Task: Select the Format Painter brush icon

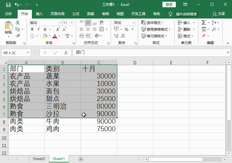Action: pos(18,36)
